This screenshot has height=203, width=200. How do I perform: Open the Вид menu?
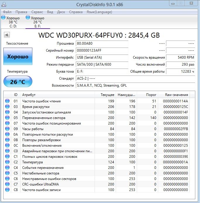[x=50, y=12]
